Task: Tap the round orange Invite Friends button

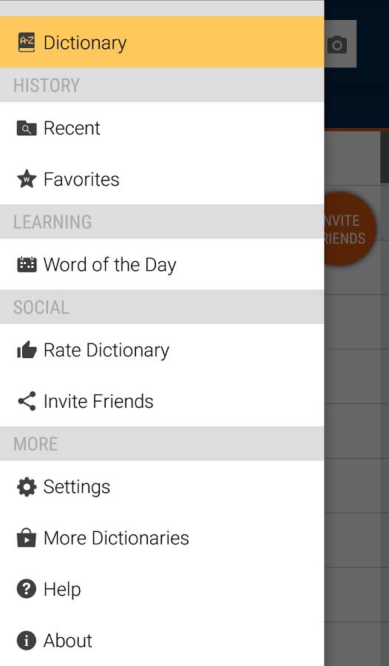Action: pyautogui.click(x=349, y=229)
